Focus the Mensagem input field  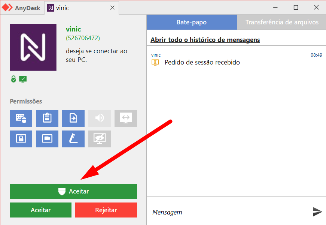tap(229, 212)
